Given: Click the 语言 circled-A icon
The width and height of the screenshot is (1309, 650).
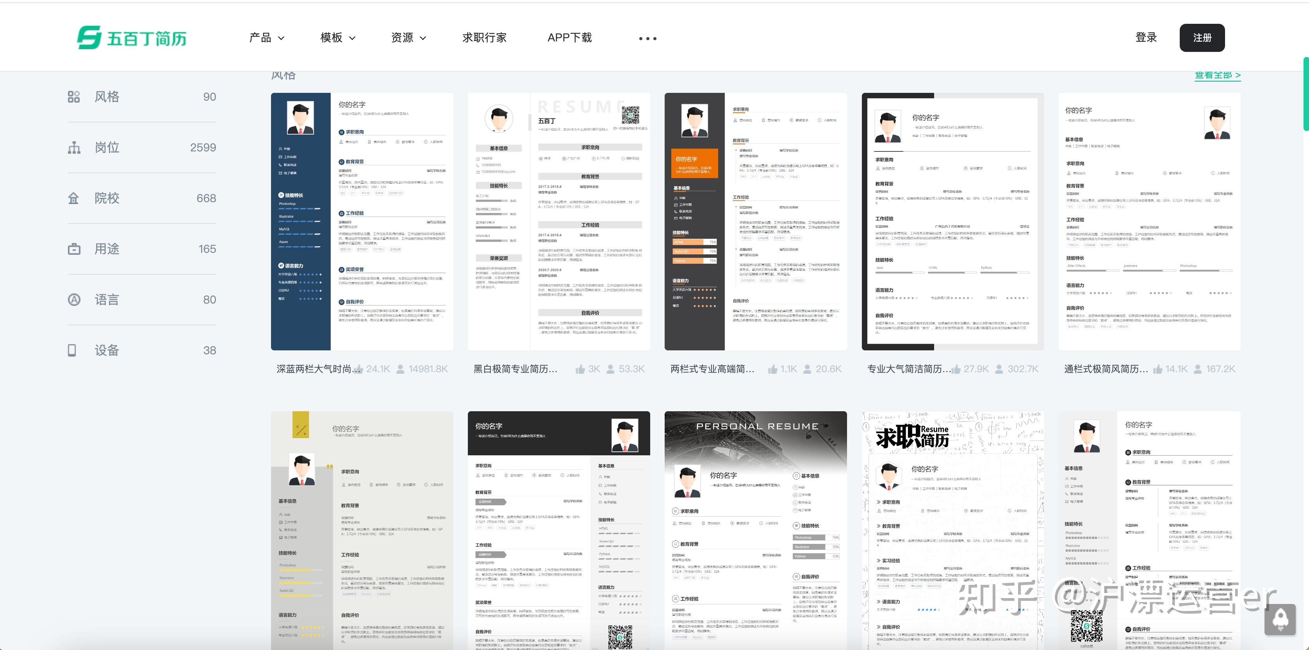Looking at the screenshot, I should pyautogui.click(x=74, y=300).
